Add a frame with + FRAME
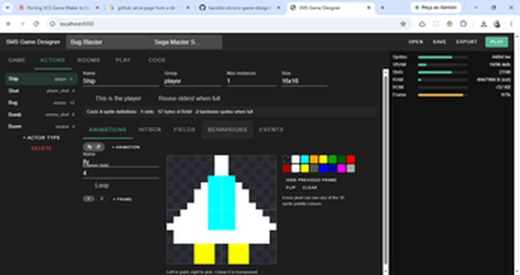The width and height of the screenshot is (520, 275). (123, 199)
